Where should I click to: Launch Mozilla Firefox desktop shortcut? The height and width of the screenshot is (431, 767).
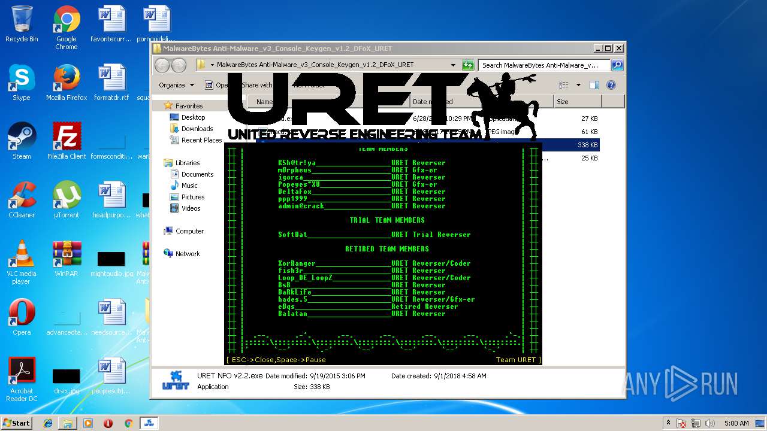tap(67, 83)
